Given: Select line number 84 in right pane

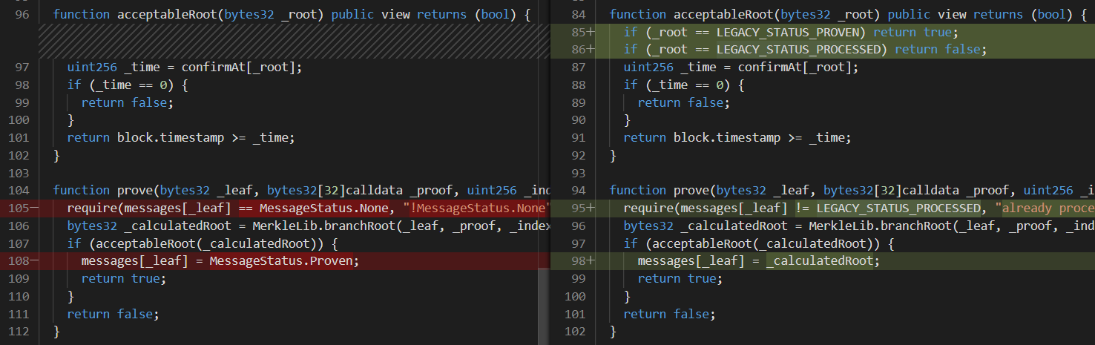Looking at the screenshot, I should coord(575,14).
